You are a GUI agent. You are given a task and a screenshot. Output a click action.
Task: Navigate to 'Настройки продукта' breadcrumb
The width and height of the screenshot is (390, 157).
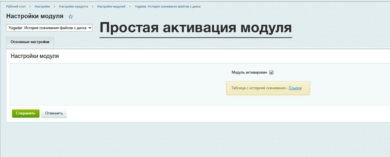tap(73, 6)
